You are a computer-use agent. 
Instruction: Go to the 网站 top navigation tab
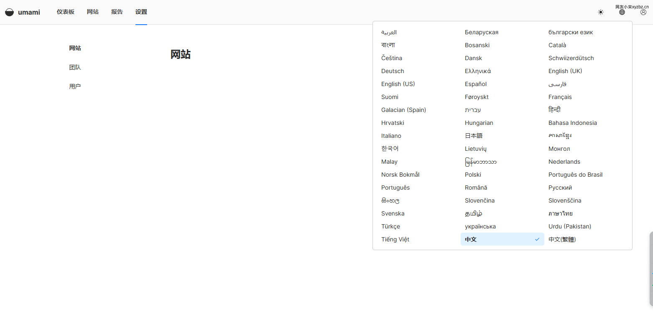[93, 12]
